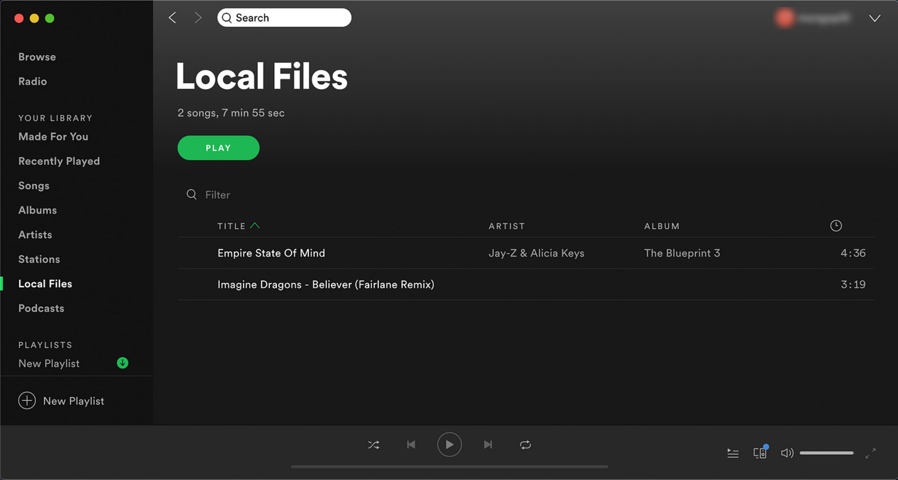Open the devices available panel
This screenshot has height=480, width=898.
click(759, 452)
